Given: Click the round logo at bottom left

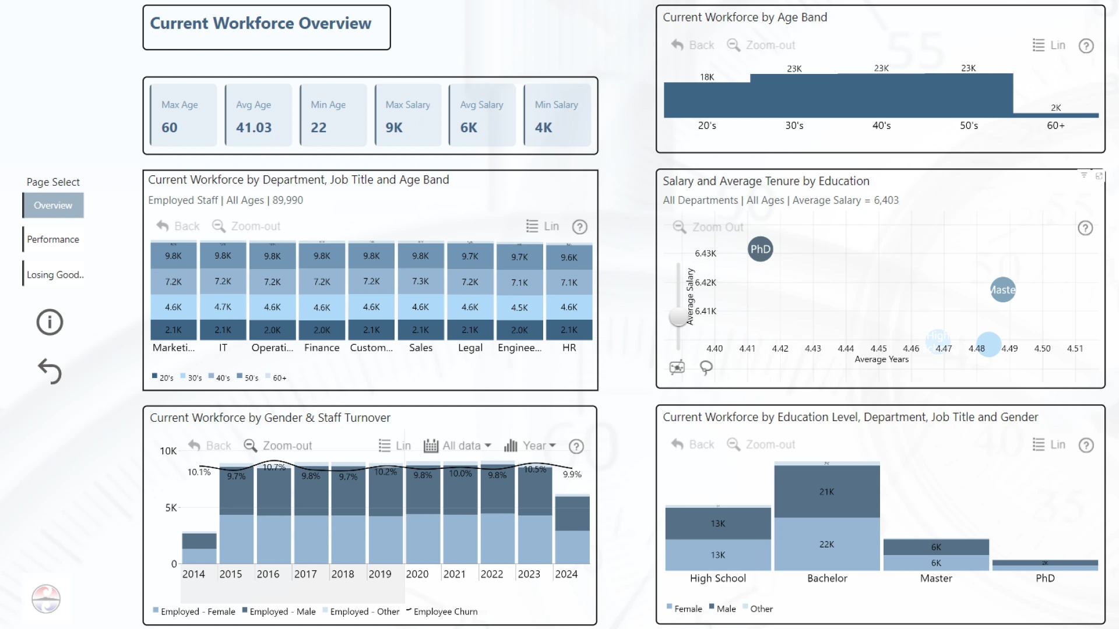Looking at the screenshot, I should click(x=46, y=599).
